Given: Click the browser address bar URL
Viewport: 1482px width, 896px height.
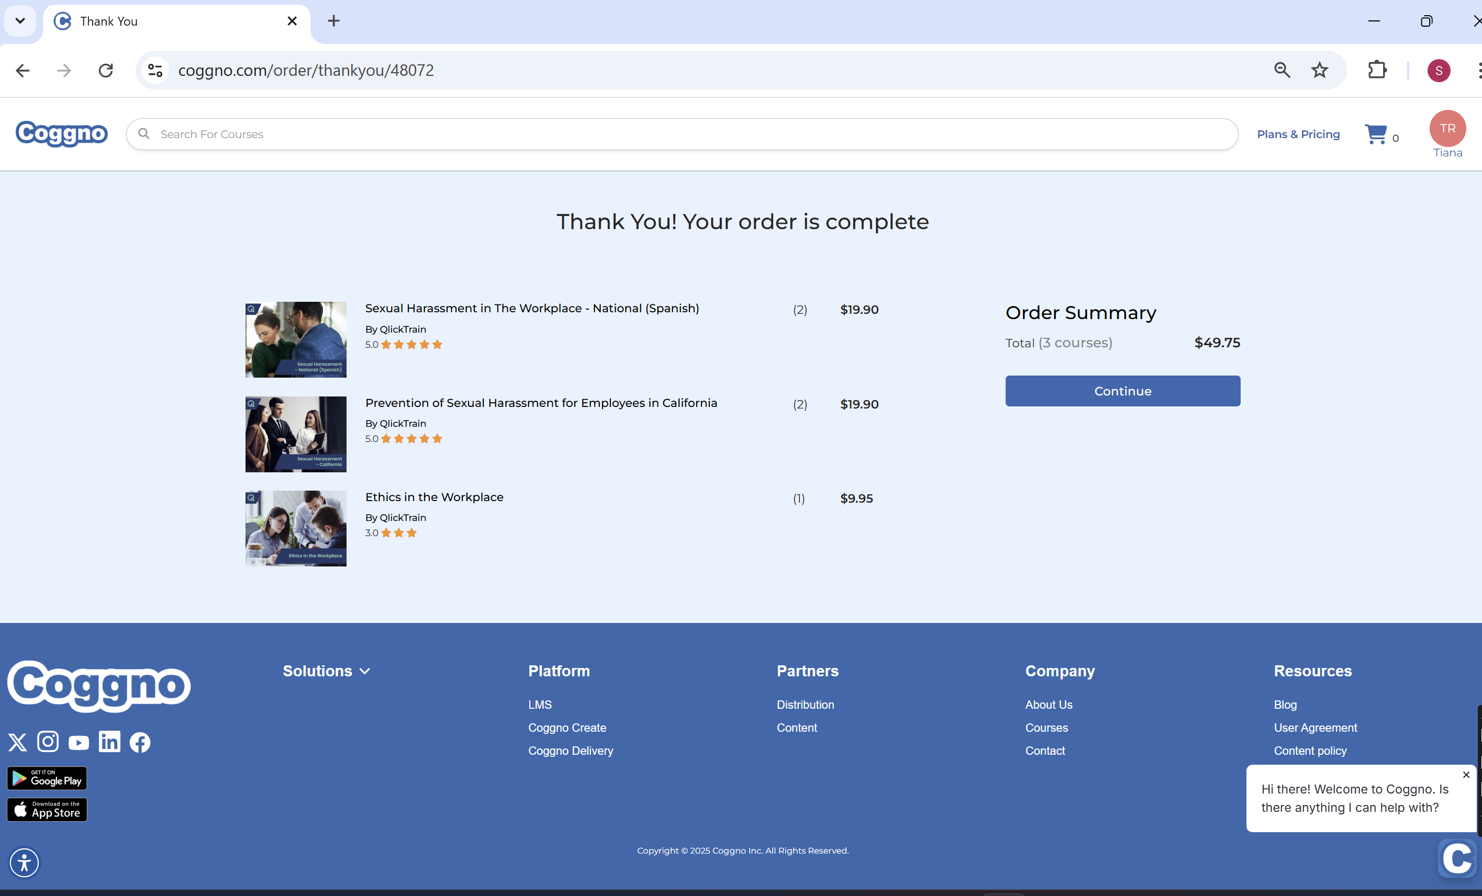Looking at the screenshot, I should 306,70.
